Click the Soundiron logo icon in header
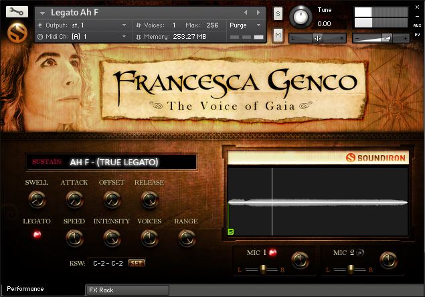425x297 pixels. pos(16,31)
